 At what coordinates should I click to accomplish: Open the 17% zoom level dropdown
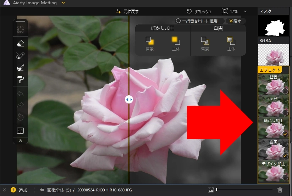tap(245, 11)
